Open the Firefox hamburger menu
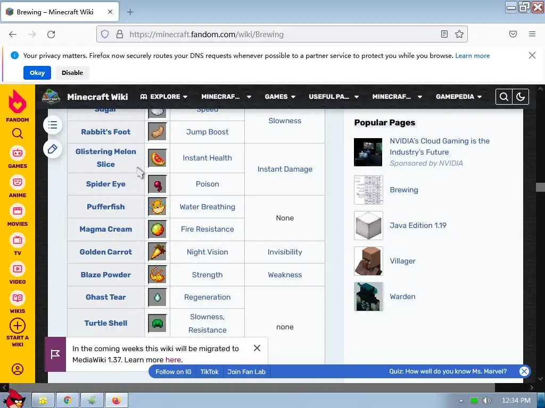This screenshot has width=545, height=408. pos(532,34)
